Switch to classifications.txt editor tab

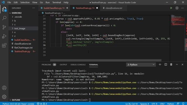[x=114, y=8]
